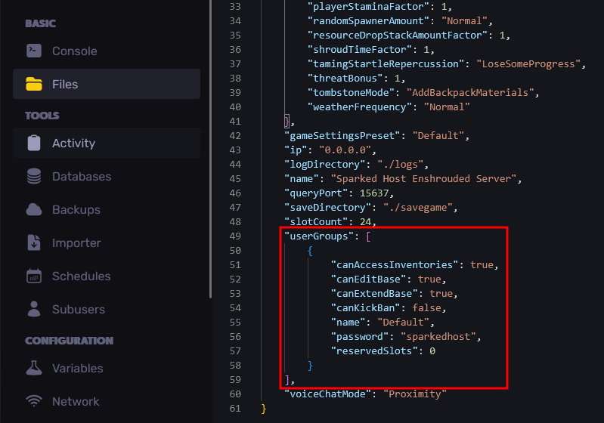Click the queryPort value 15637
Viewport: 604px width, 423px height.
click(x=374, y=193)
